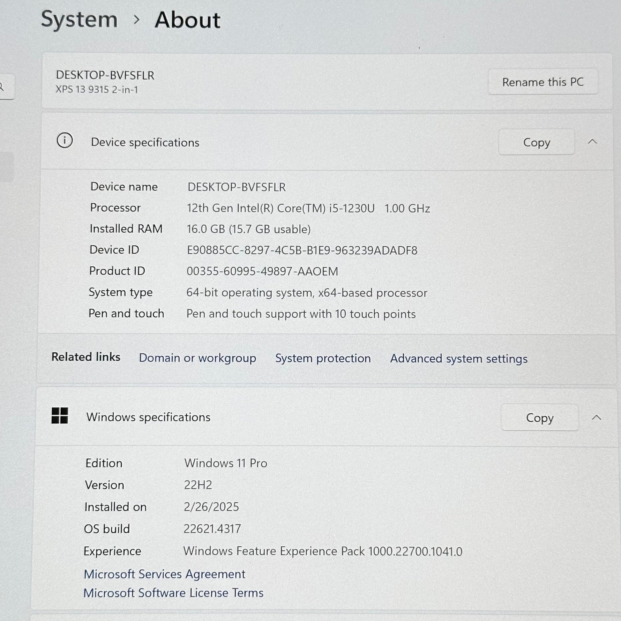Click the Windows logo icon
The width and height of the screenshot is (621, 621).
pyautogui.click(x=60, y=415)
